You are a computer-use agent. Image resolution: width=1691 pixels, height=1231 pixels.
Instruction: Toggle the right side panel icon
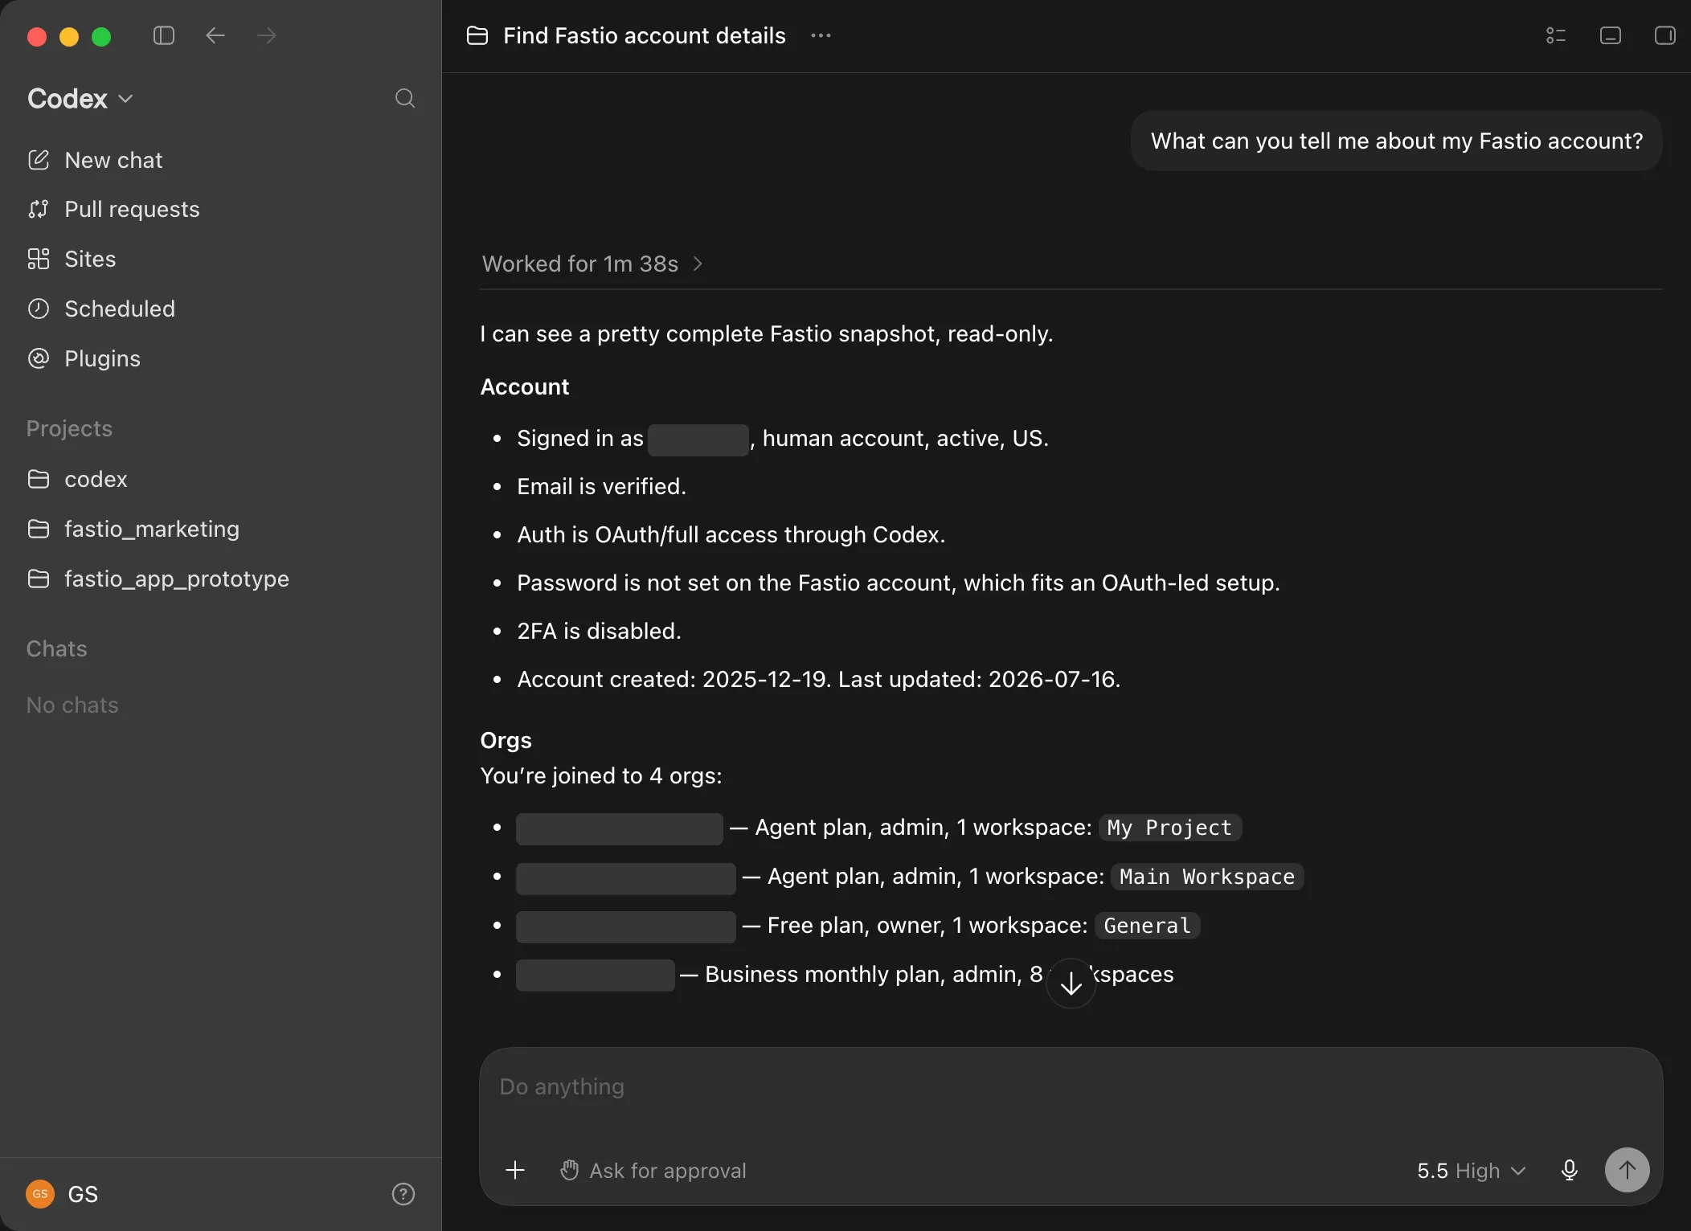pyautogui.click(x=1665, y=35)
